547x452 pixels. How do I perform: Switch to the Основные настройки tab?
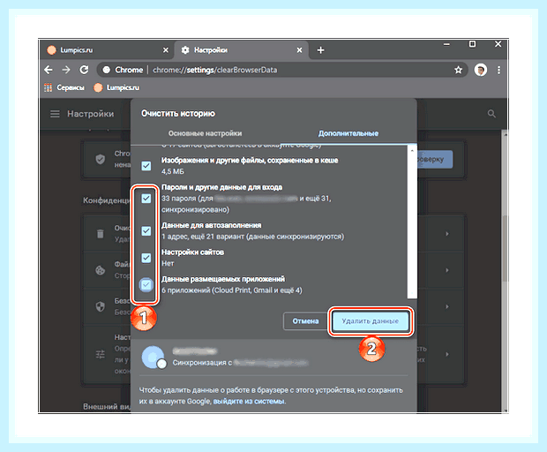tap(205, 133)
